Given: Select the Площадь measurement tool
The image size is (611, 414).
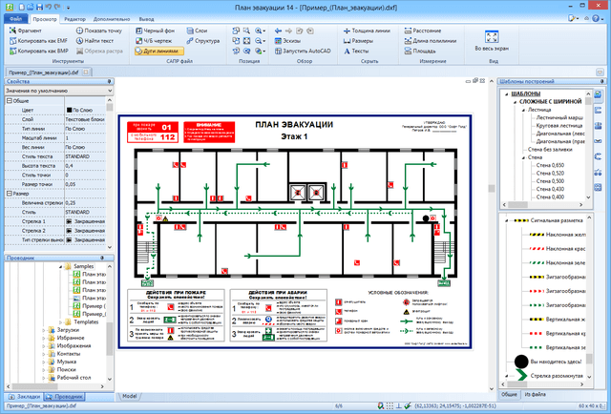Looking at the screenshot, I should pyautogui.click(x=405, y=52).
